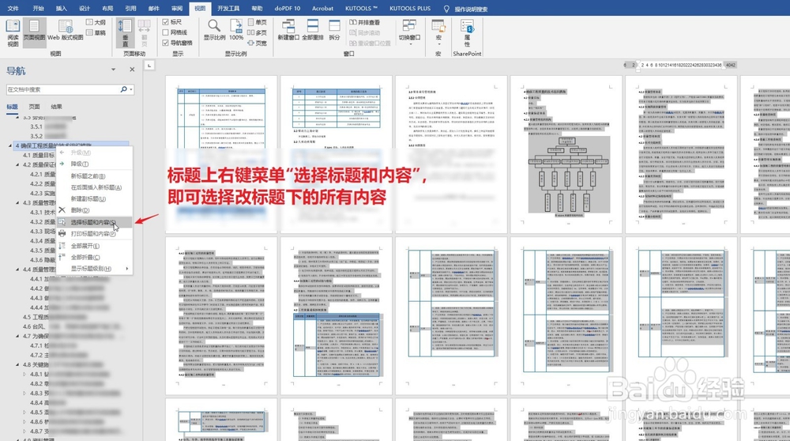Enable 并排查看 side by side view
Viewport: 790px width, 441px height.
point(365,22)
